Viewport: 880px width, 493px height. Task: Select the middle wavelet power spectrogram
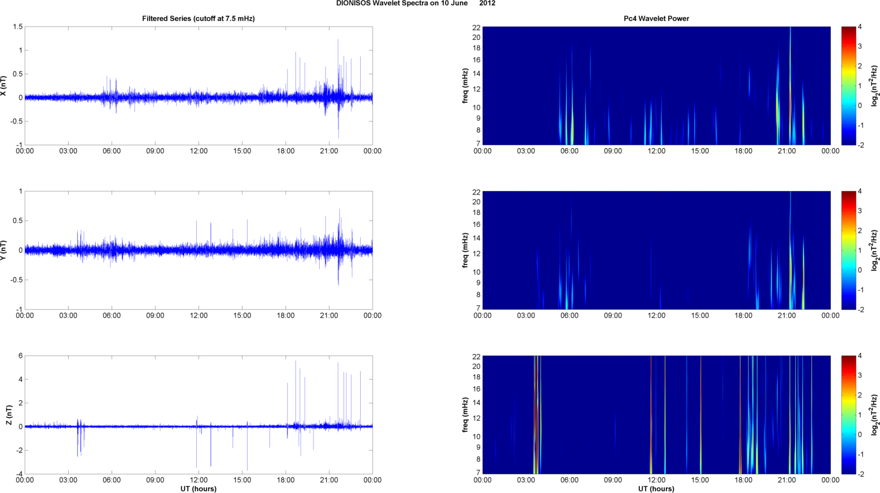656,250
